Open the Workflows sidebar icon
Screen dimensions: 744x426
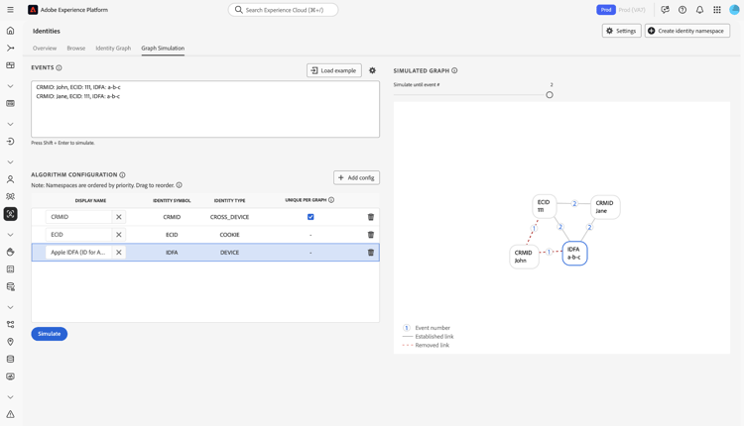(11, 48)
